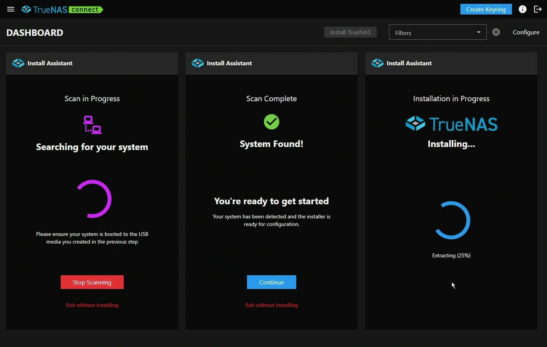Select the DASHBOARD heading
The image size is (547, 347).
[x=35, y=32]
